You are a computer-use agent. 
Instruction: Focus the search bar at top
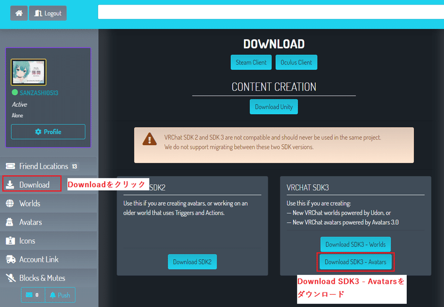pyautogui.click(x=271, y=12)
